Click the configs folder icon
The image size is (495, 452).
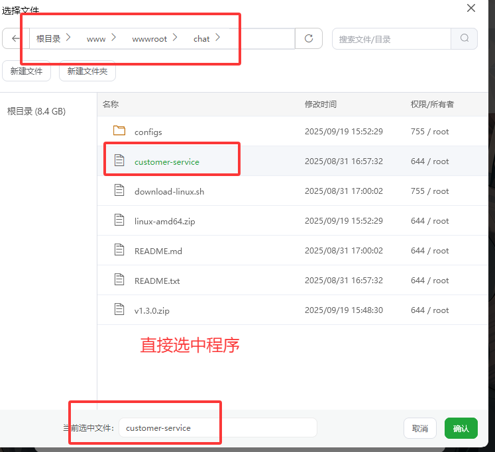(x=119, y=131)
